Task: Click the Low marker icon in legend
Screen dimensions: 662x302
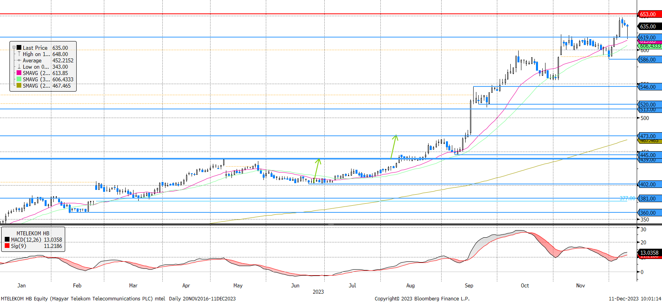Action: (x=19, y=66)
